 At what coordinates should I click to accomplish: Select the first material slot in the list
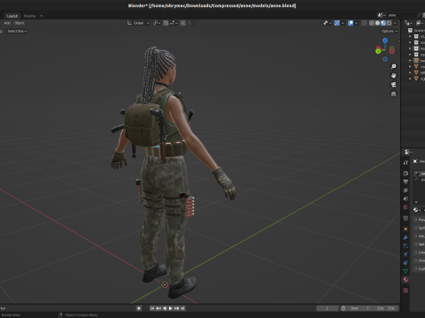[420, 174]
